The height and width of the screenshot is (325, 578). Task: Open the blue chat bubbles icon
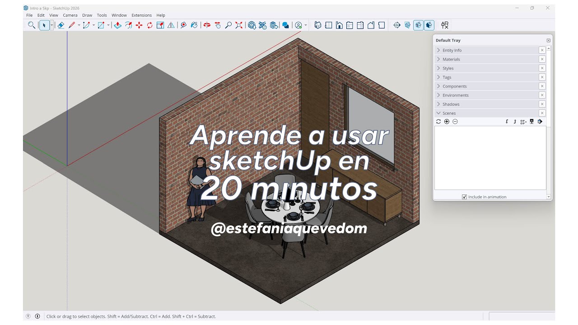285,25
